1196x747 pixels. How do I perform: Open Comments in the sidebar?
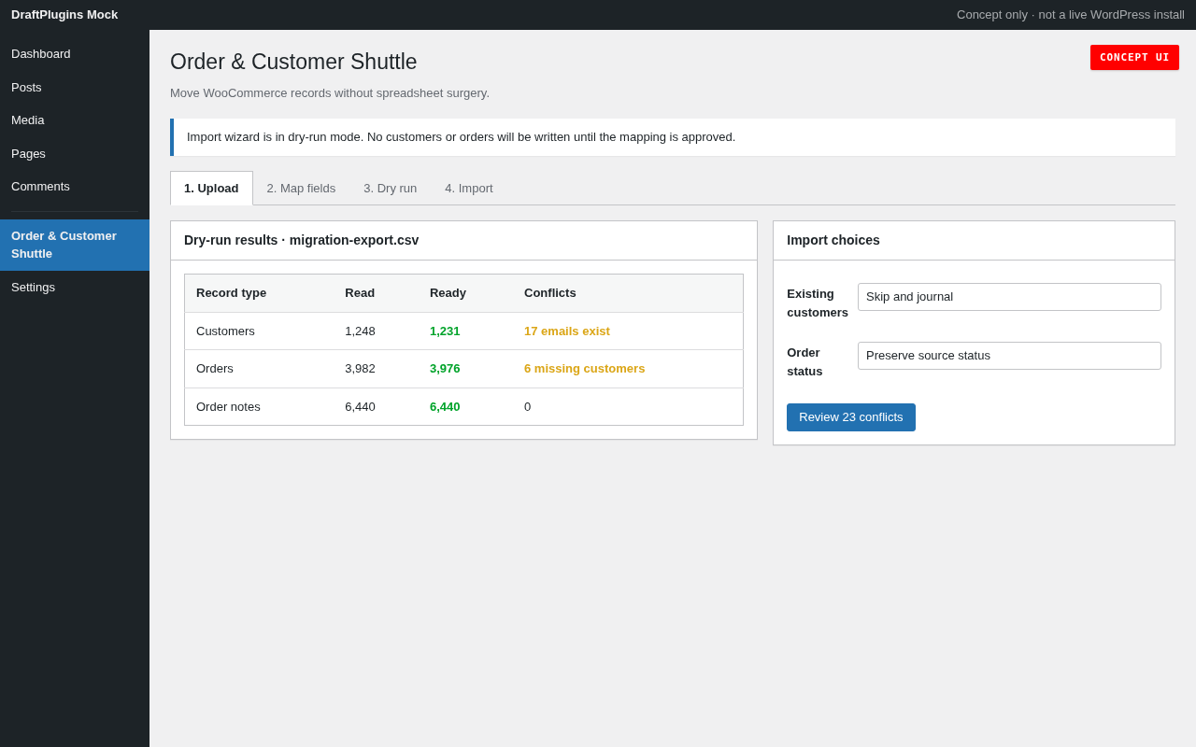pos(75,187)
